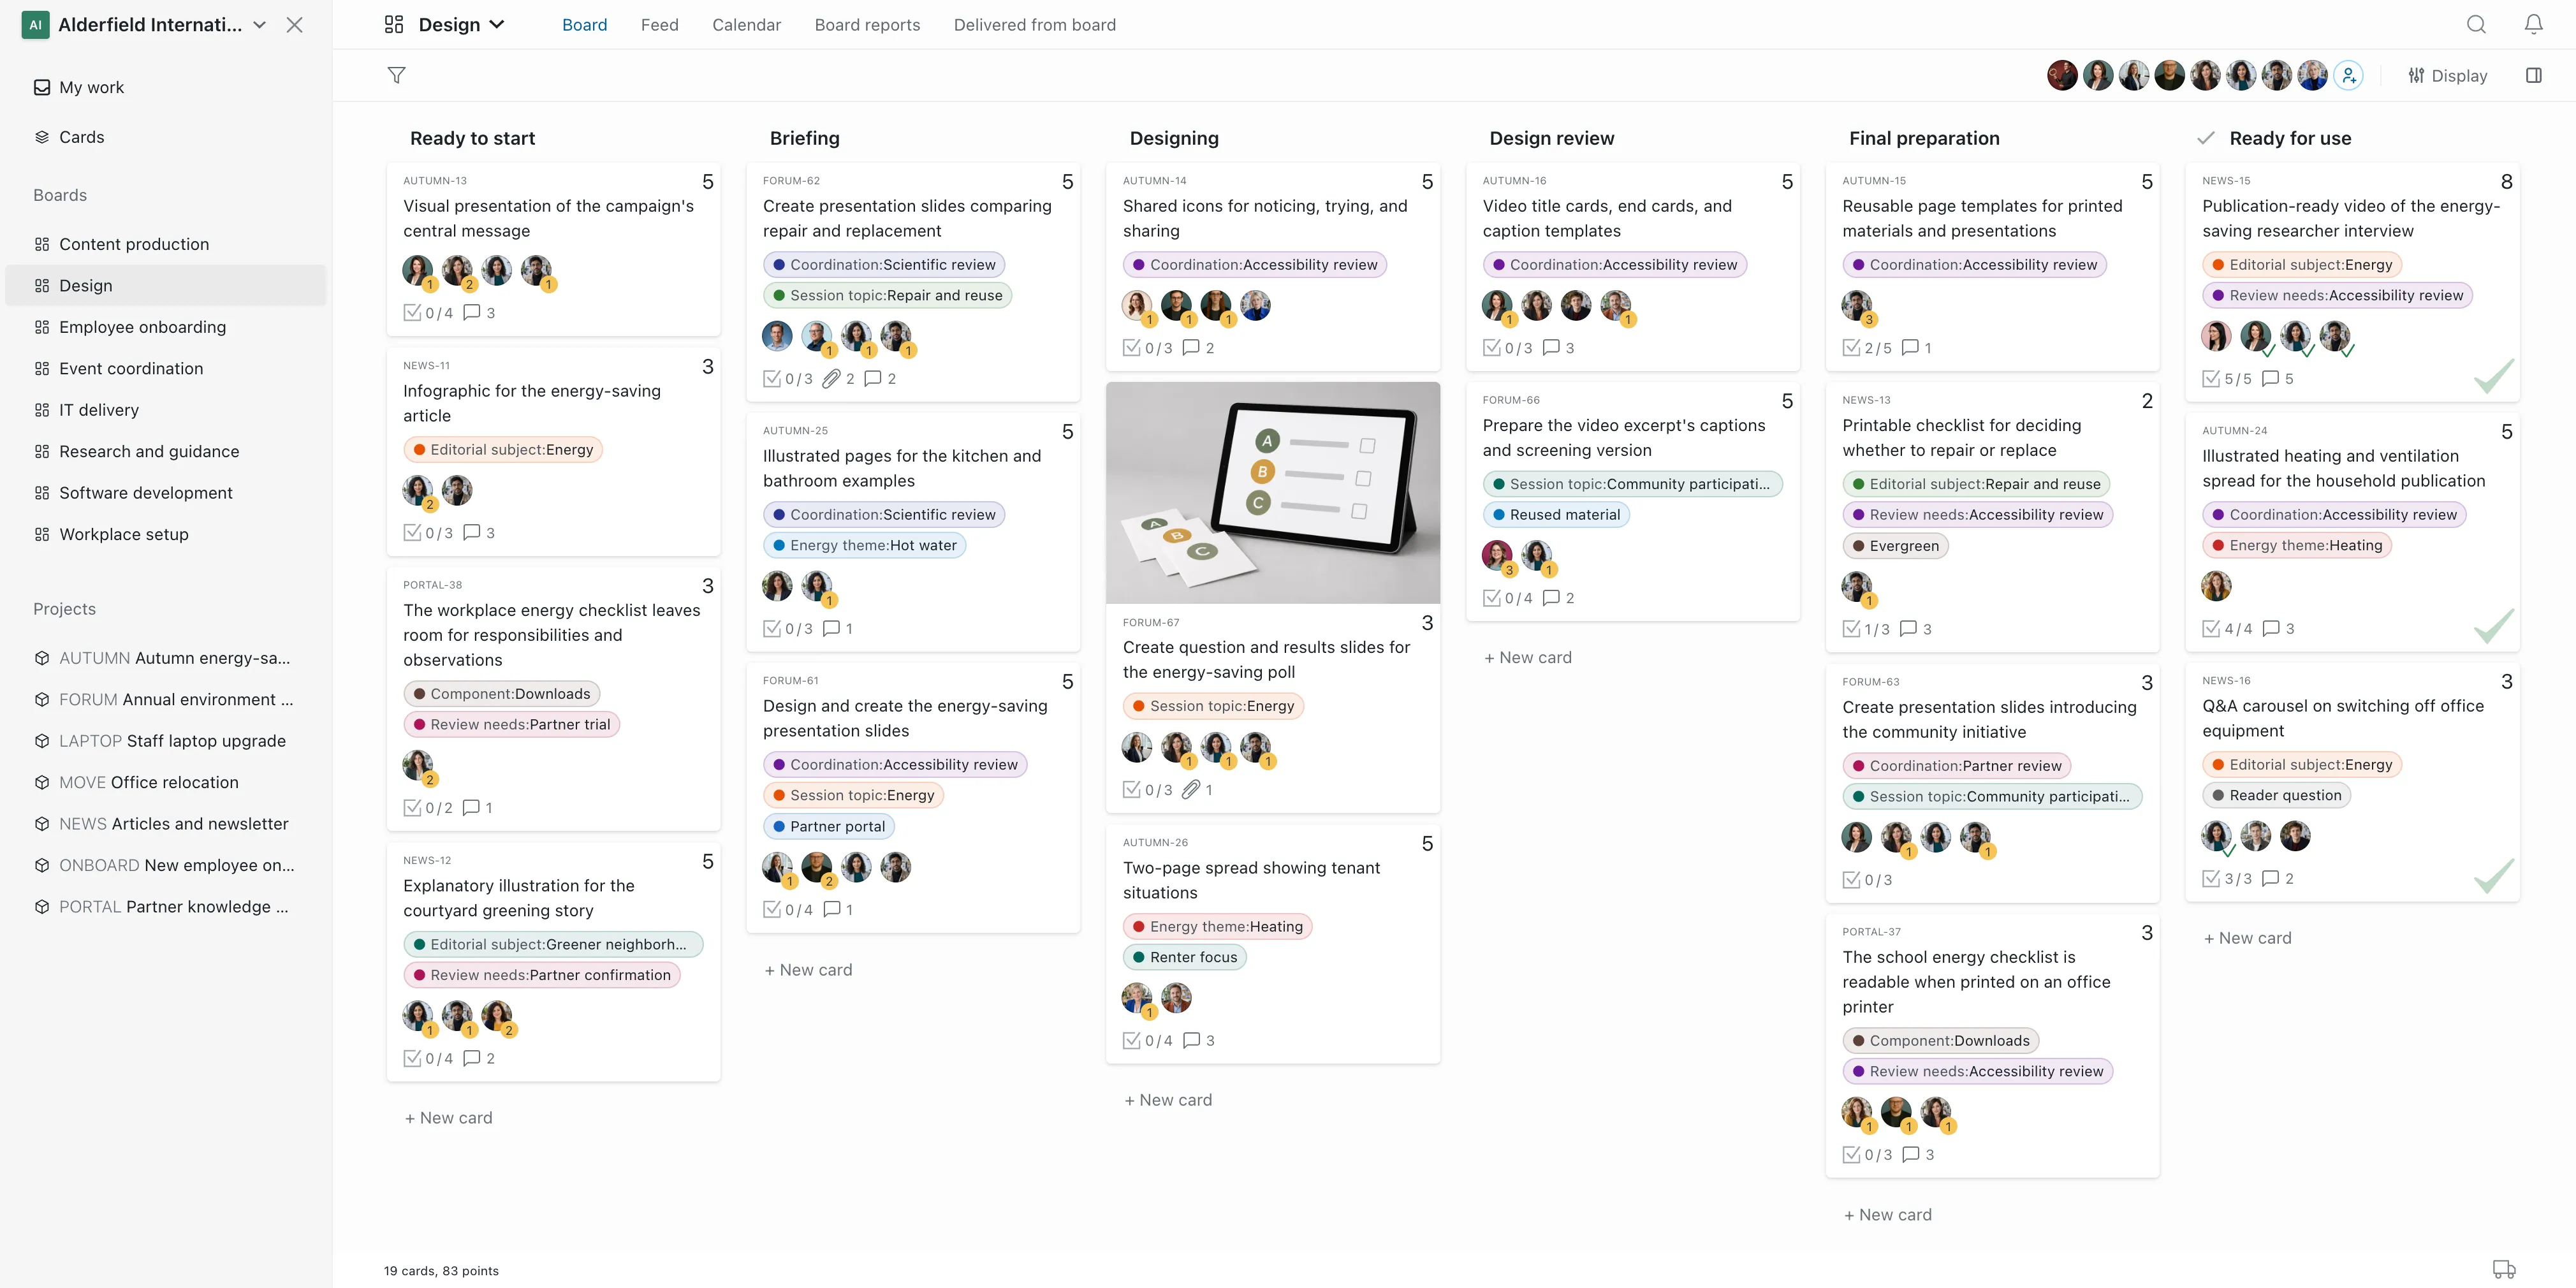Click the delivery truck icon in the footer

[x=2503, y=1269]
